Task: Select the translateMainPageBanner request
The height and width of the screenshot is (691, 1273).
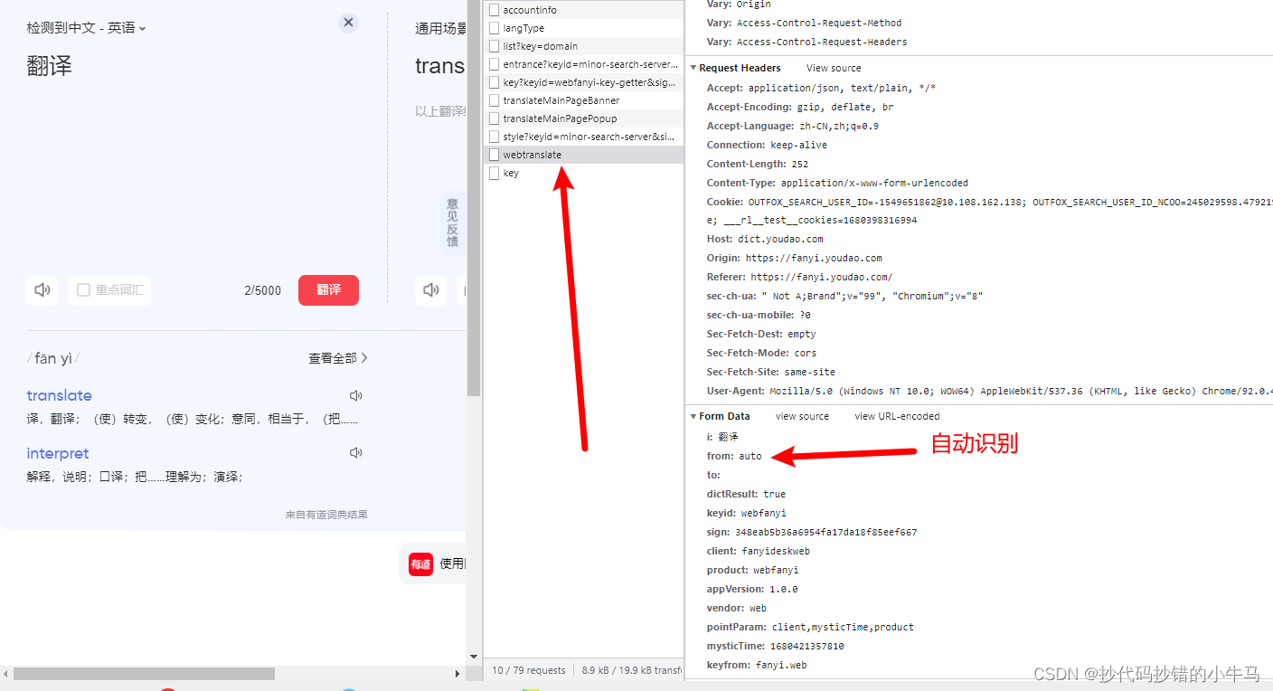Action: pos(584,100)
